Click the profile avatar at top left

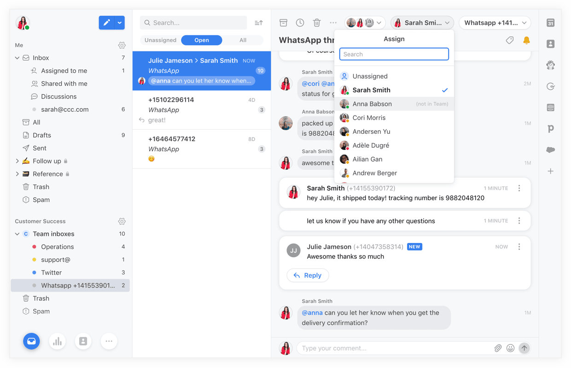click(x=23, y=23)
